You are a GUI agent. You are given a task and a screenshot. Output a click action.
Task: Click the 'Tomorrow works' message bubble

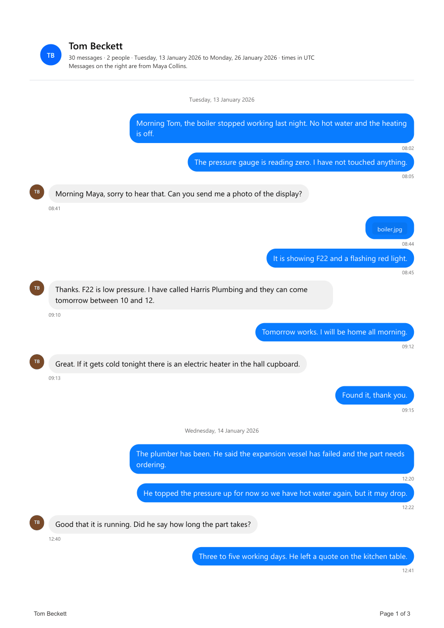[x=334, y=332]
